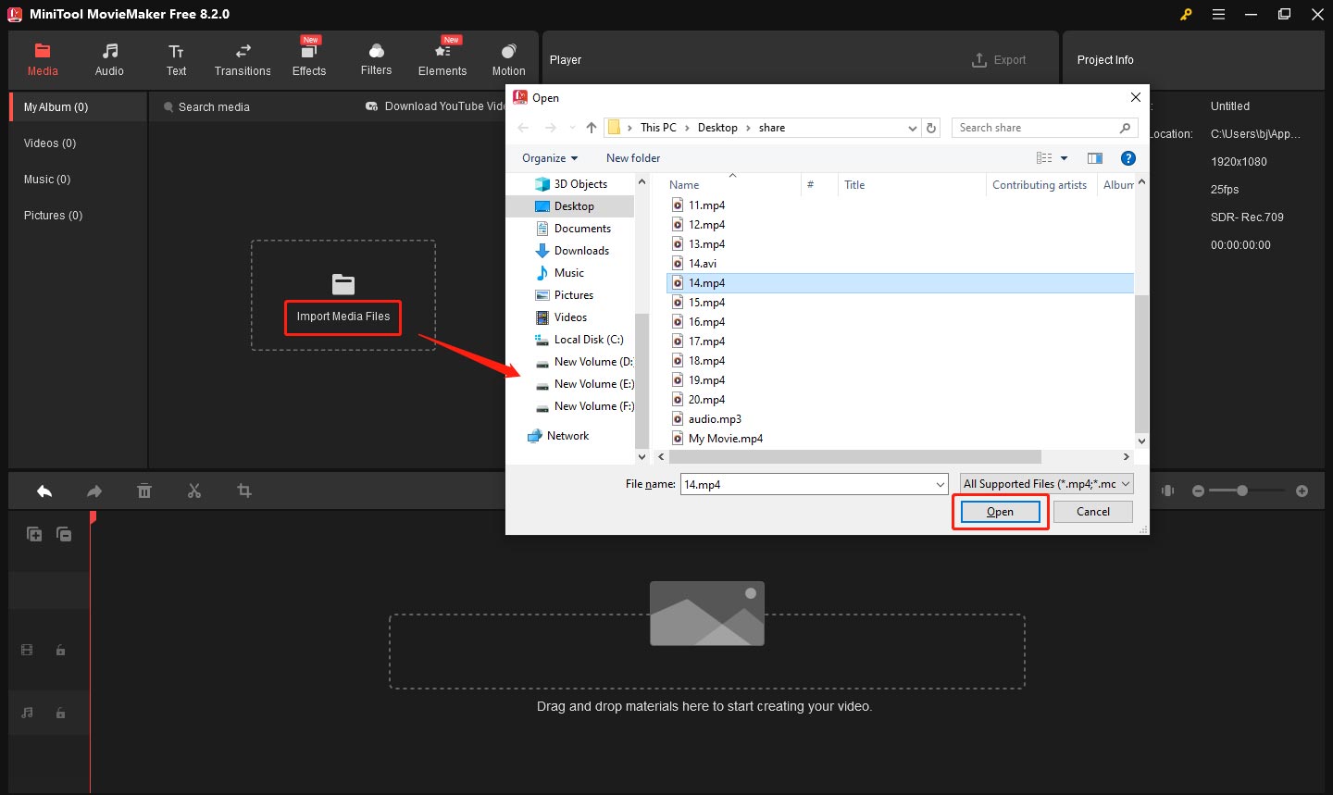Click Cancel in the Open dialog
The height and width of the screenshot is (795, 1333).
click(1092, 512)
